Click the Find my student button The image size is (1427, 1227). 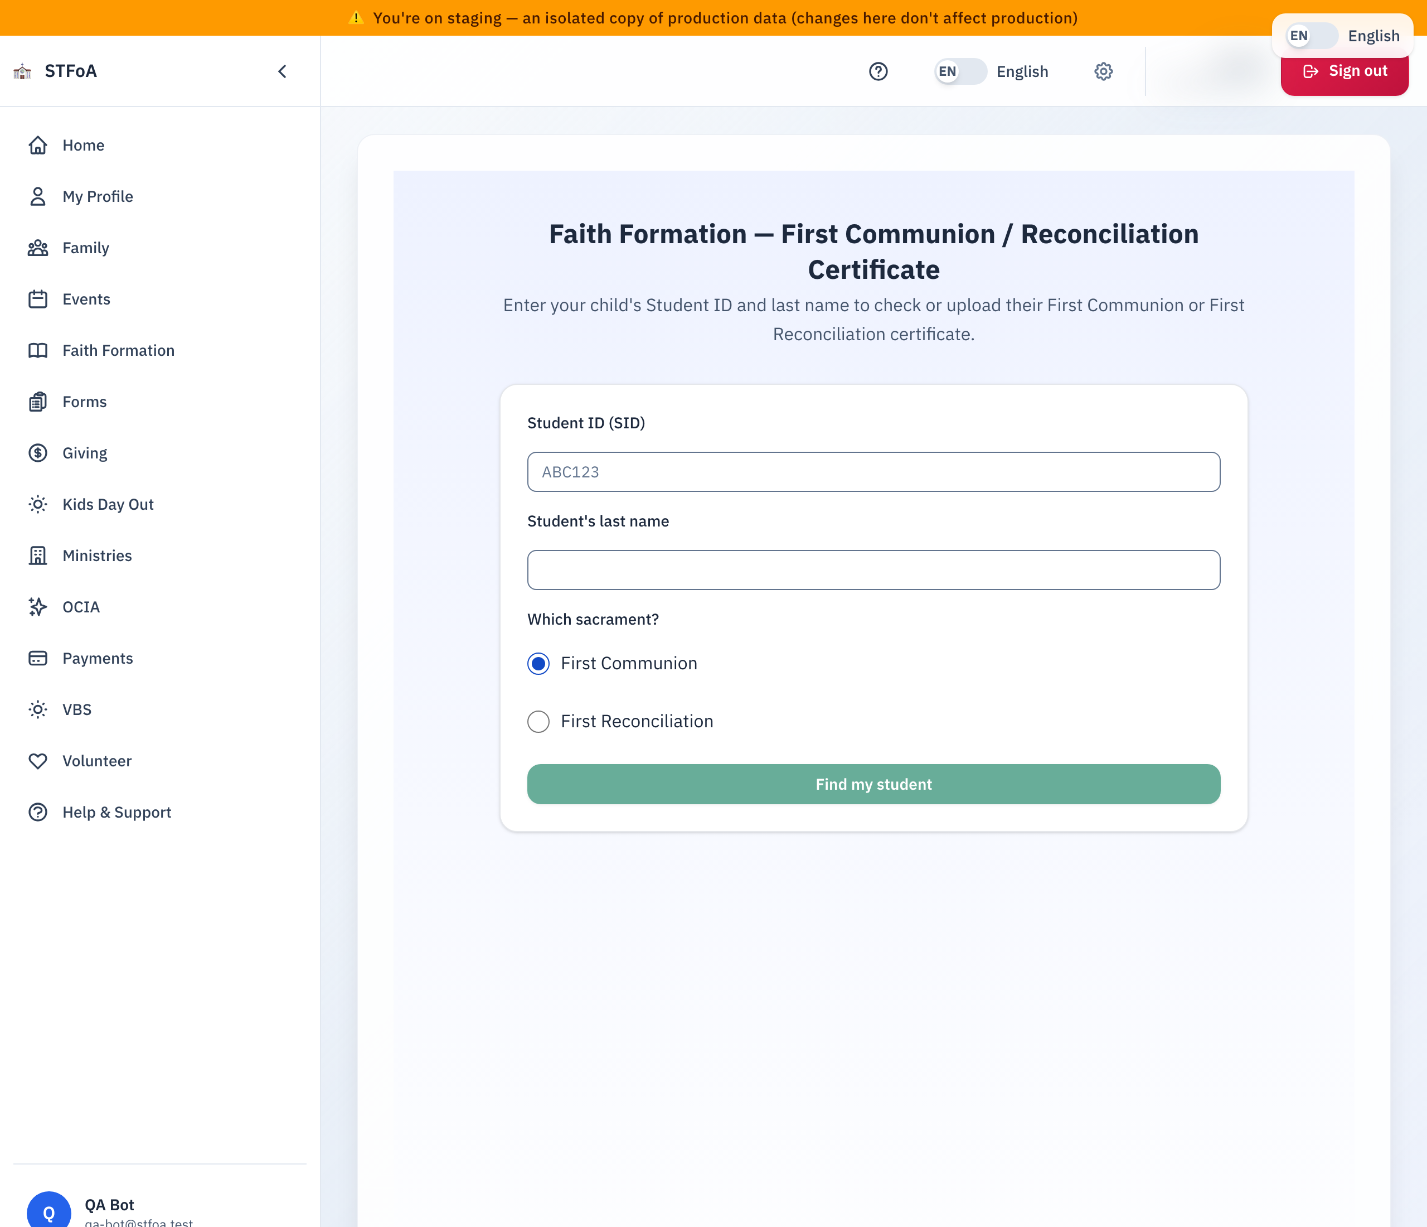(873, 784)
